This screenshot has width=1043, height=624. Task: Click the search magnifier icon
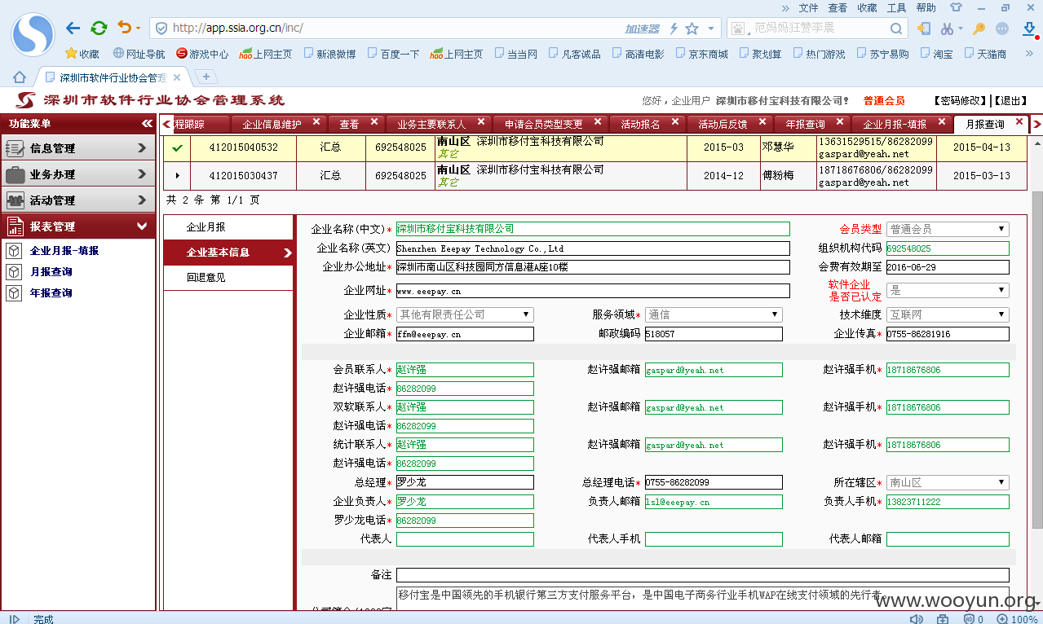pos(895,29)
